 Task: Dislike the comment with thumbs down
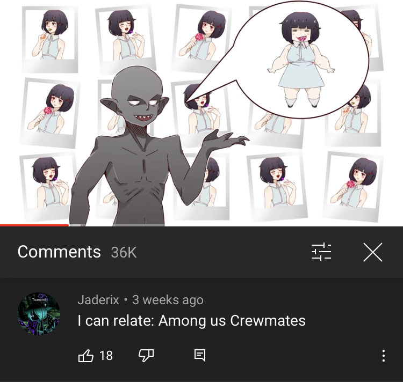[146, 355]
